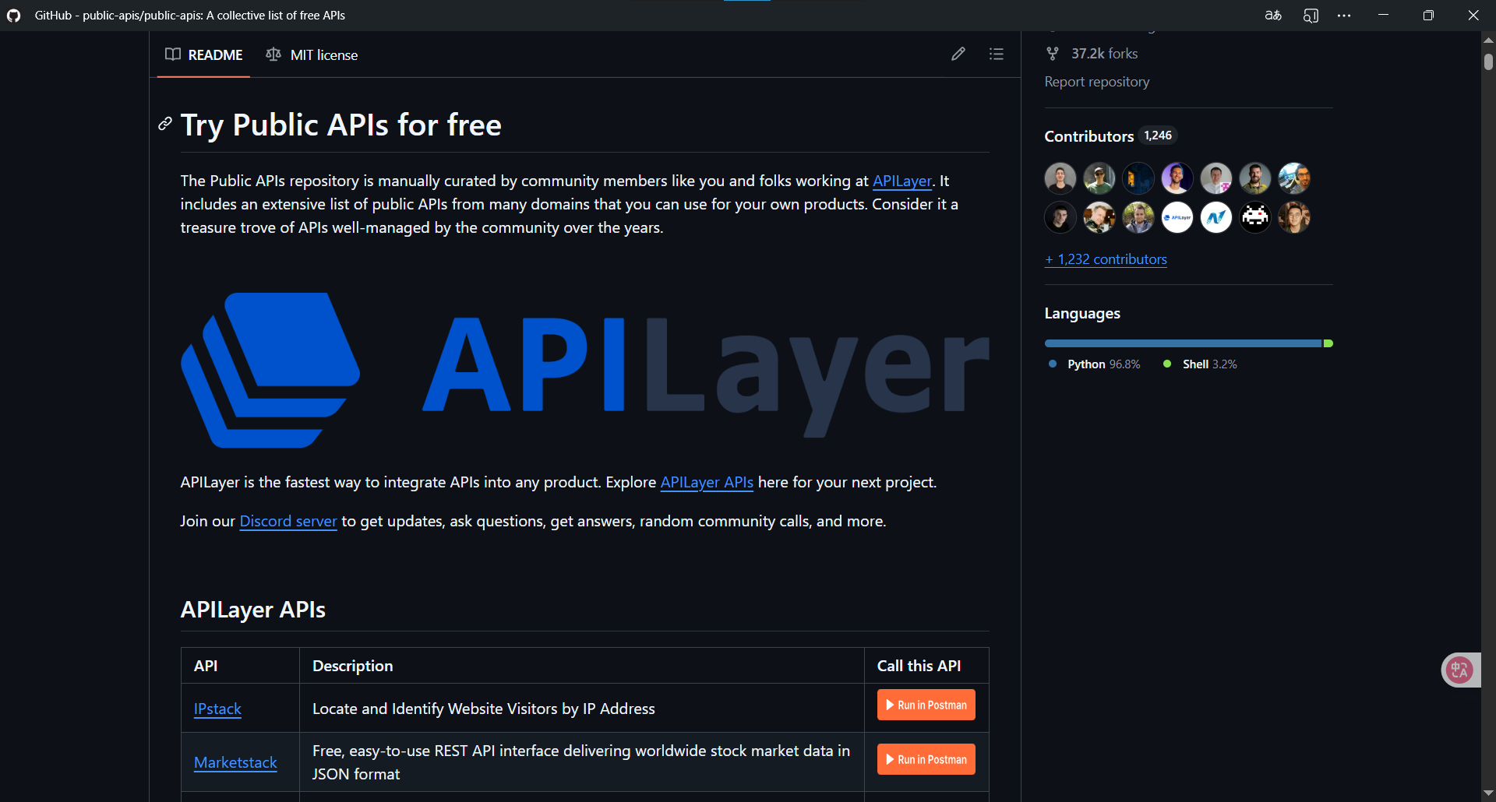
Task: Click the green Shell color dot
Action: tap(1167, 364)
